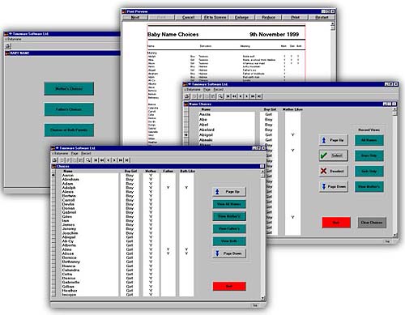Filter to Girls Only under Record Views
405x315 pixels.
pyautogui.click(x=369, y=171)
